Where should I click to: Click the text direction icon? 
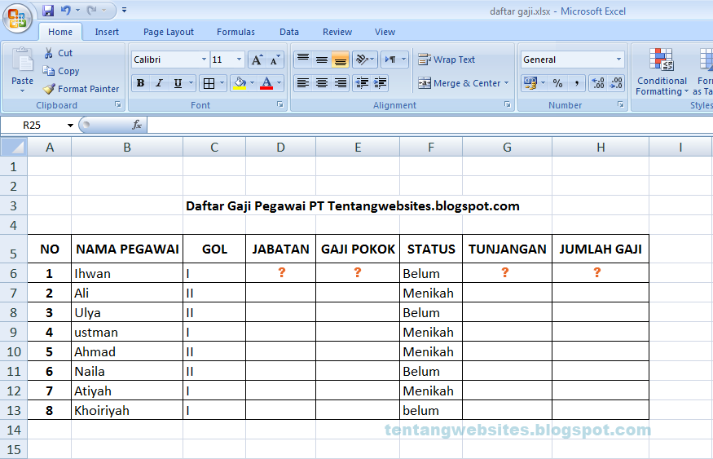click(390, 60)
